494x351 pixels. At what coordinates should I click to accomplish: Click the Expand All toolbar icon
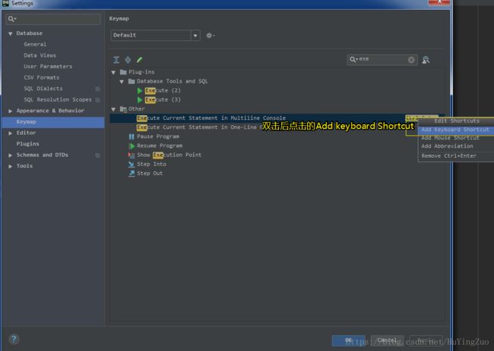point(116,60)
